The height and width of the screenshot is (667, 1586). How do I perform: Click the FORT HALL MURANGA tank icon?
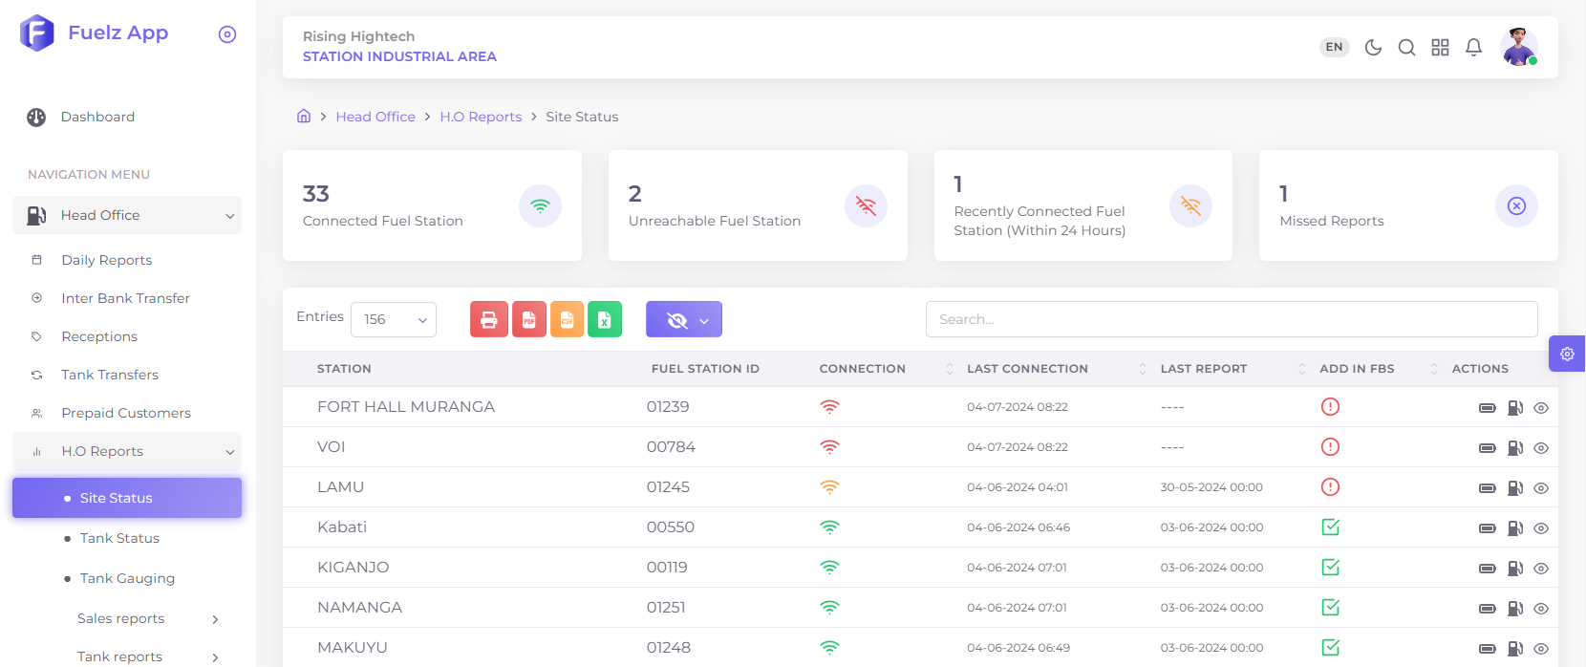pos(1488,408)
